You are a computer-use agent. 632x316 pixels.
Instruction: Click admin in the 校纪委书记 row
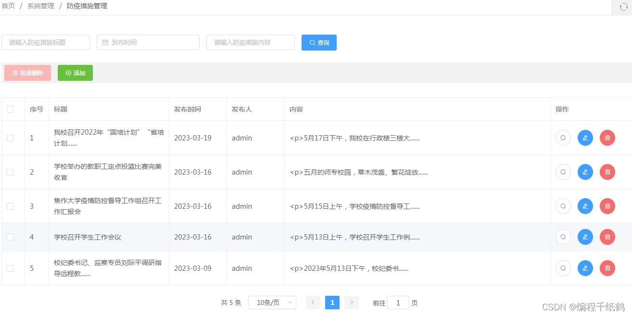click(x=242, y=268)
